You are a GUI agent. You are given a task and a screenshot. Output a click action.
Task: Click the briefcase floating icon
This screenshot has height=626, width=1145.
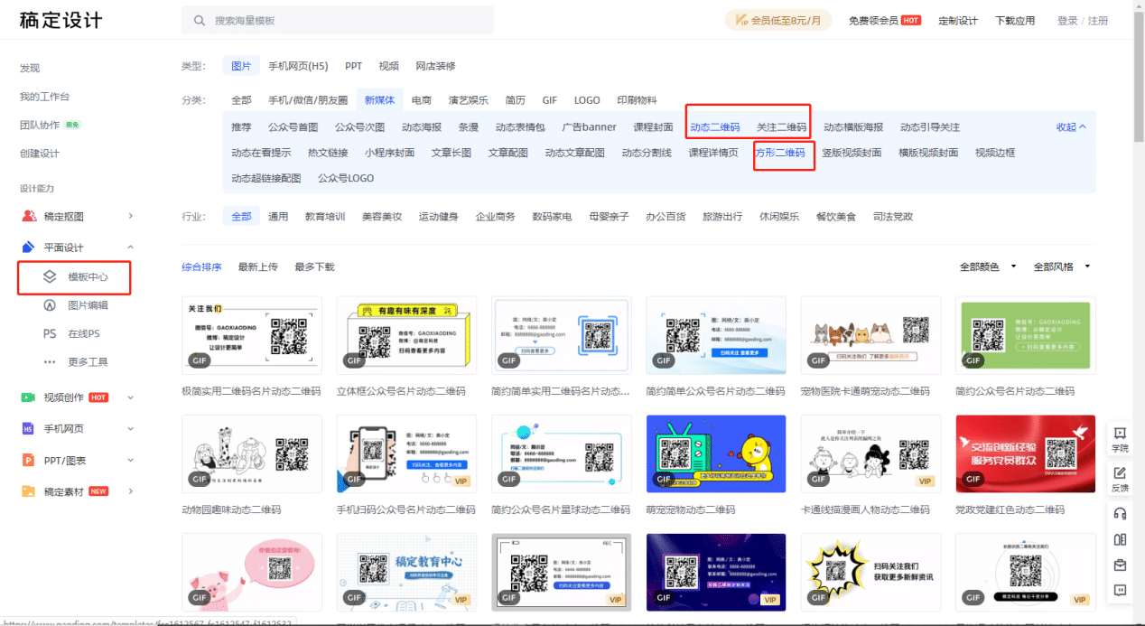point(1120,565)
